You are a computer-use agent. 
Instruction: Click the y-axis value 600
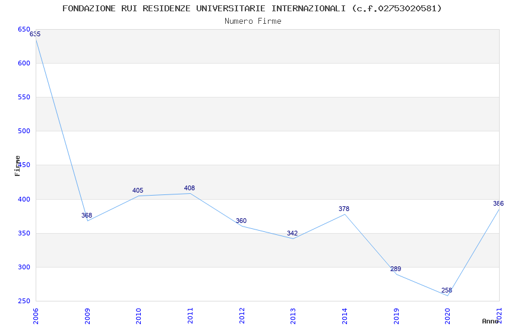tap(24, 63)
